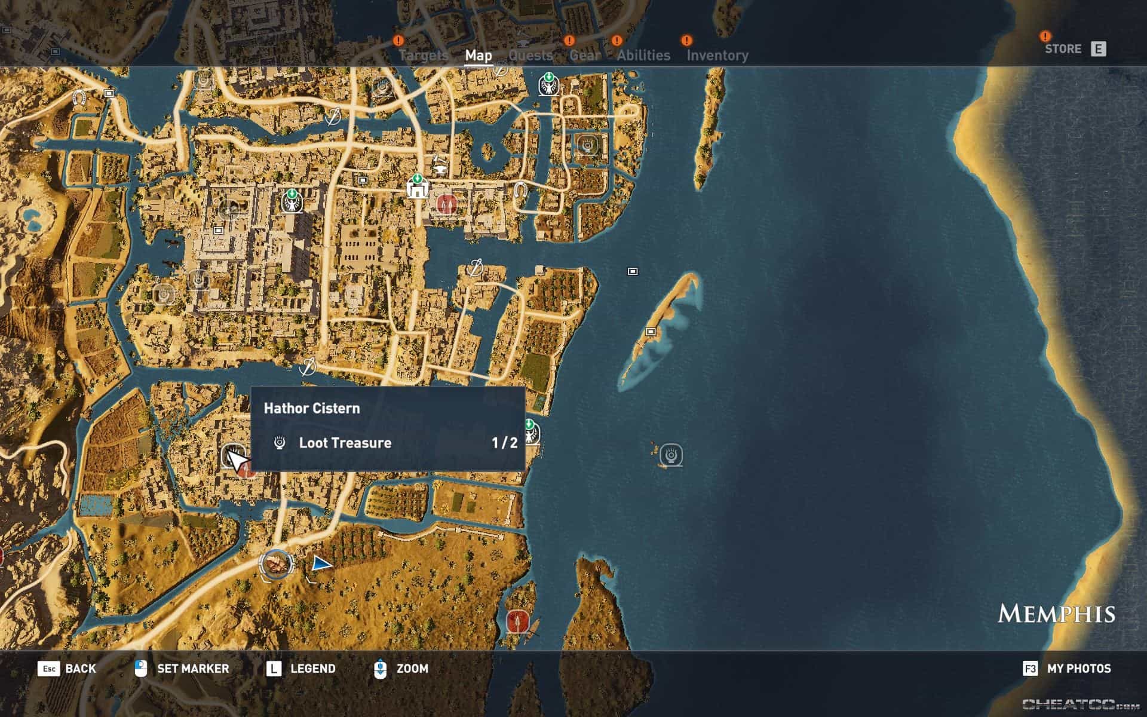Viewport: 1147px width, 717px height.
Task: Go to the Abilities tab
Action: [643, 56]
